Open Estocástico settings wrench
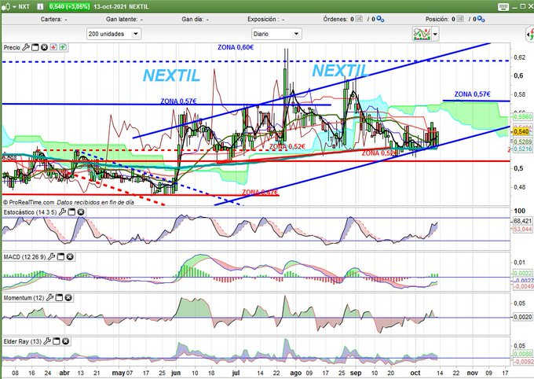The width and height of the screenshot is (534, 379). coord(62,212)
